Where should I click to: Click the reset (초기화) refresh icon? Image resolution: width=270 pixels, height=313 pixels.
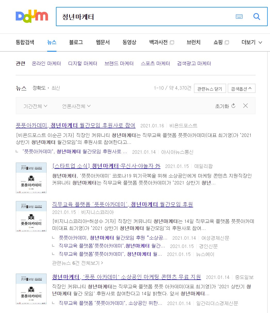coord(233,106)
